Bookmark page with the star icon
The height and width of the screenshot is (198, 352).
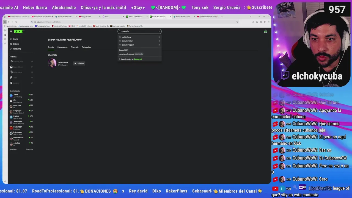237,22
